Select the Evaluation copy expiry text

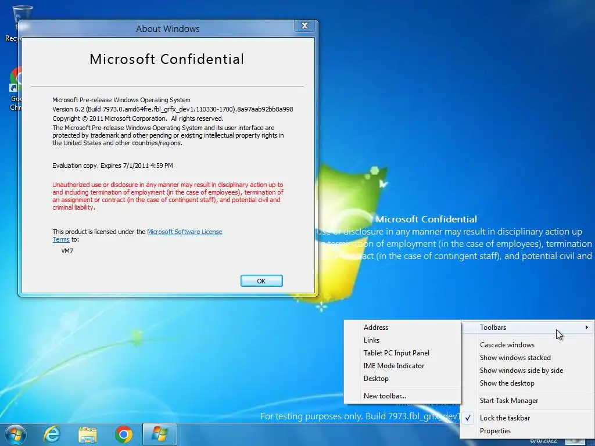pyautogui.click(x=113, y=166)
